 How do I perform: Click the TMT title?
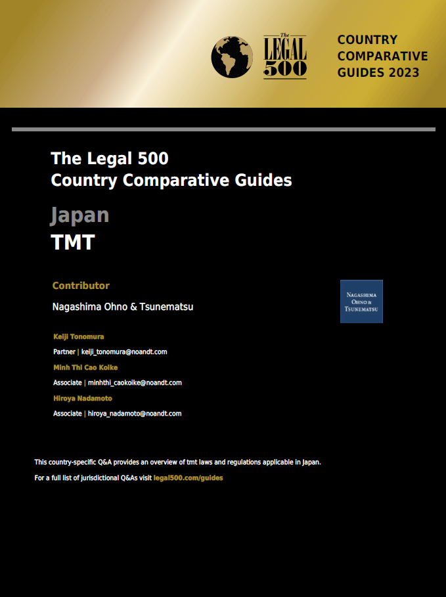[73, 243]
